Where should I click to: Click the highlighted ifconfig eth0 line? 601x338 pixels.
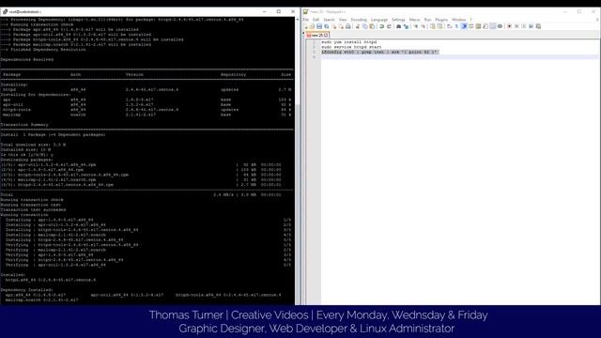point(379,52)
